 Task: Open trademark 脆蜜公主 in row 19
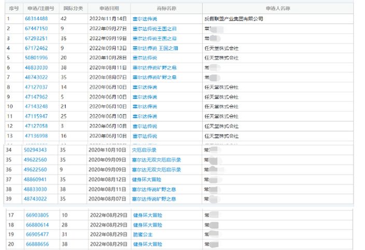(x=143, y=234)
